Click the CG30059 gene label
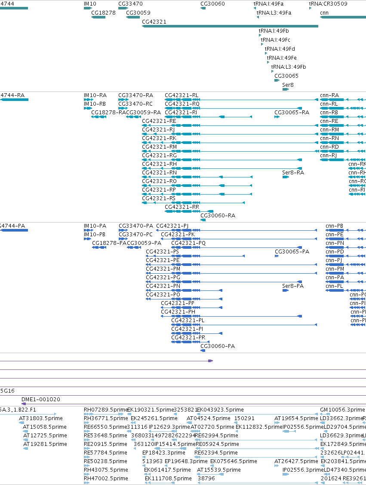 [138, 13]
